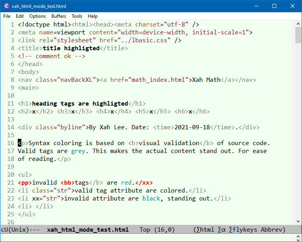Open the Help menu
The height and width of the screenshot is (242, 302).
click(92, 16)
